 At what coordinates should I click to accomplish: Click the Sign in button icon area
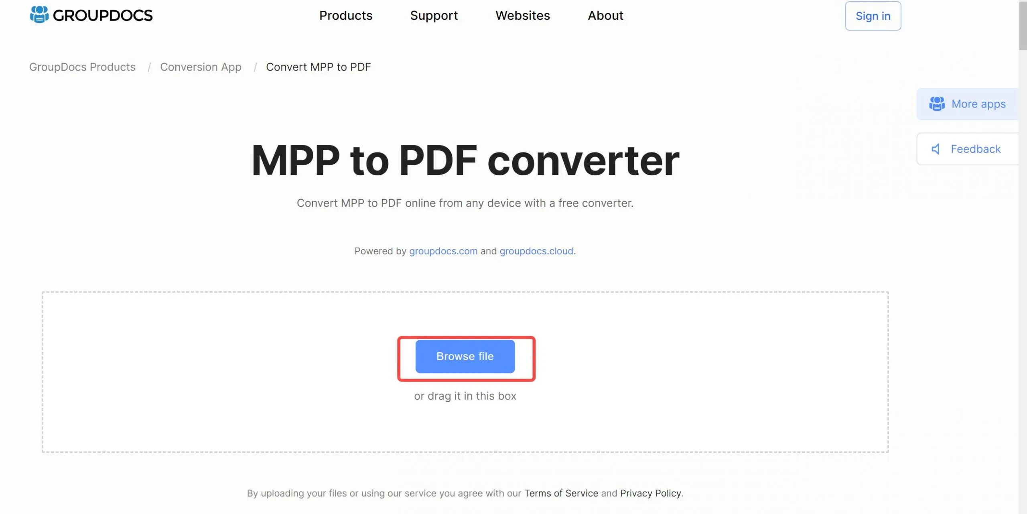pyautogui.click(x=873, y=16)
